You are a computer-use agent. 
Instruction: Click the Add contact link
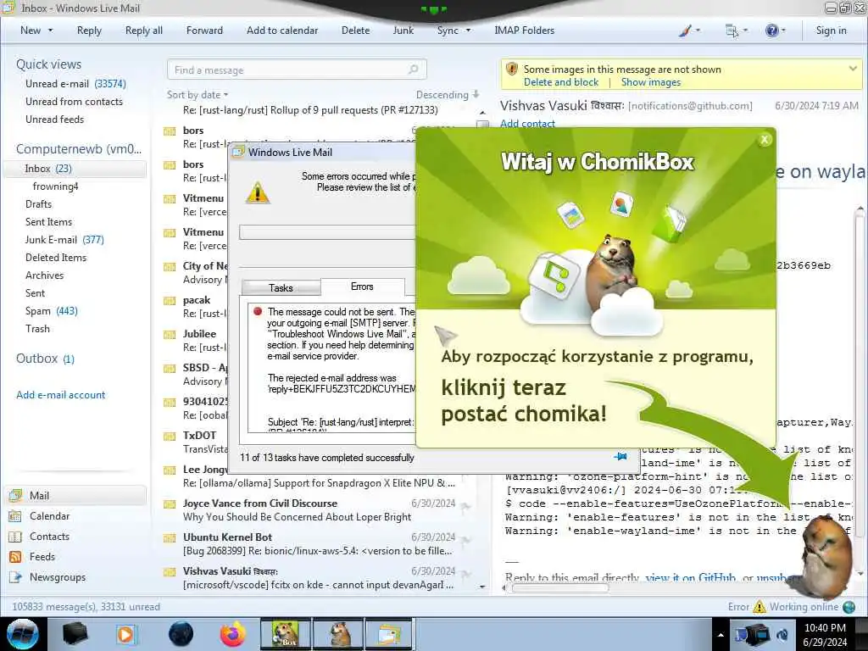(527, 124)
